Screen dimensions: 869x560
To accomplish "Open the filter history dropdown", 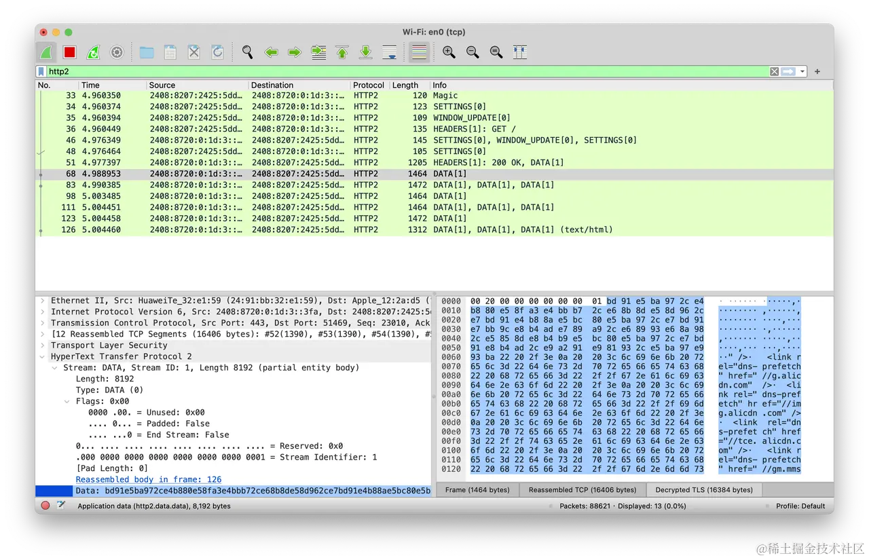I will (x=802, y=71).
